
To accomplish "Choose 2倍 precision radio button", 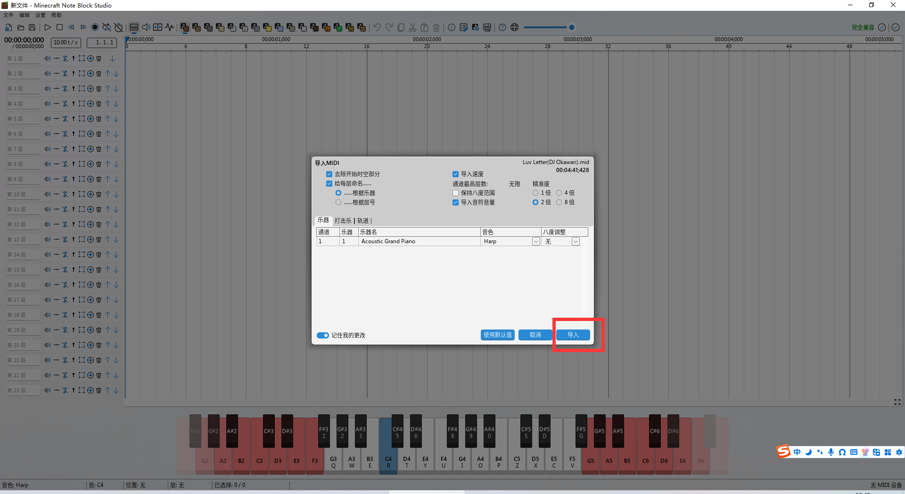I will coord(535,202).
